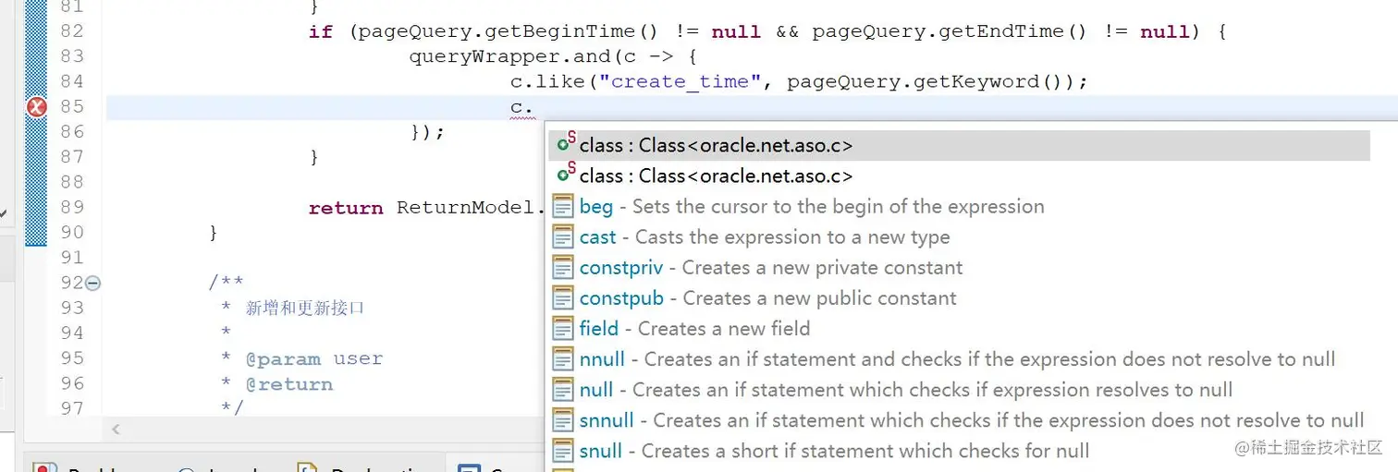The width and height of the screenshot is (1398, 472).
Task: Click the @return Javadoc tag
Action: 288,384
